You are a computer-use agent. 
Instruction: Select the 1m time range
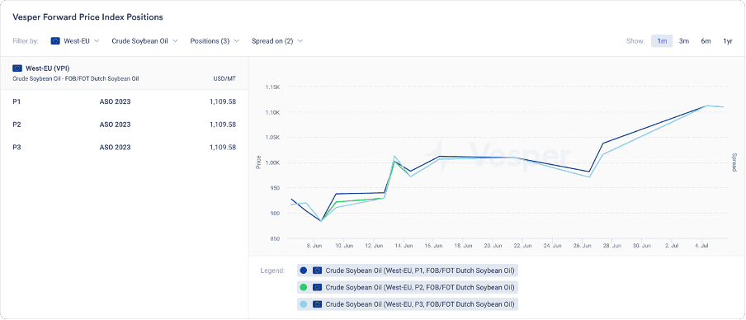tap(662, 41)
